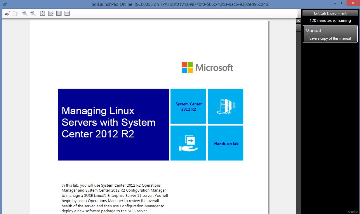Set view to actual size
360x214 pixels.
tap(43, 13)
